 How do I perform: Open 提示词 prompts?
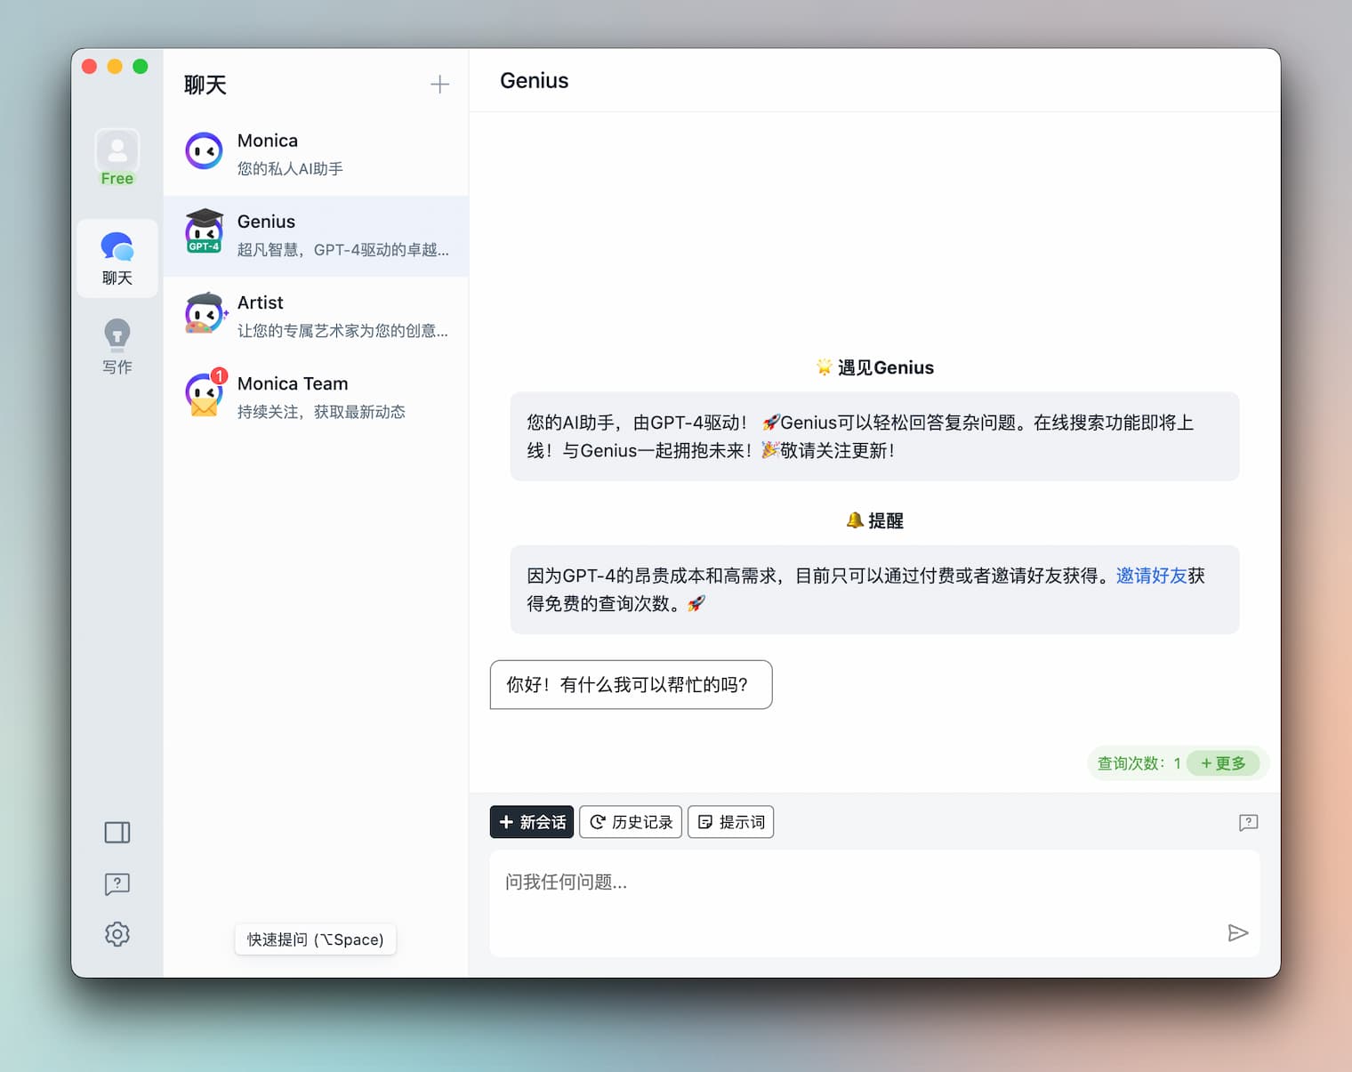tap(731, 822)
